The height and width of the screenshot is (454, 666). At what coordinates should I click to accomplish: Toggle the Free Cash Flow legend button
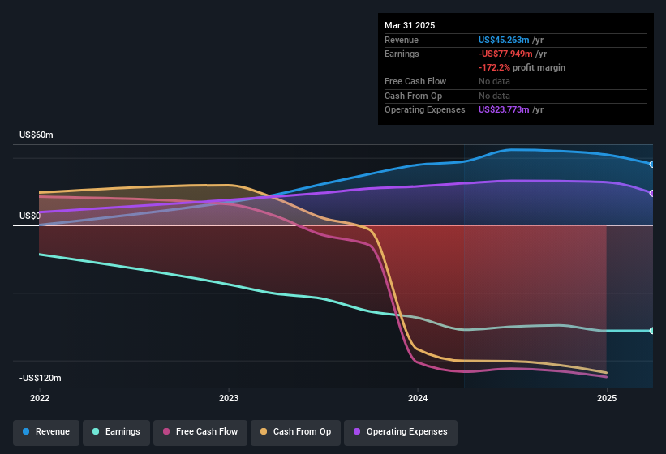[200, 432]
